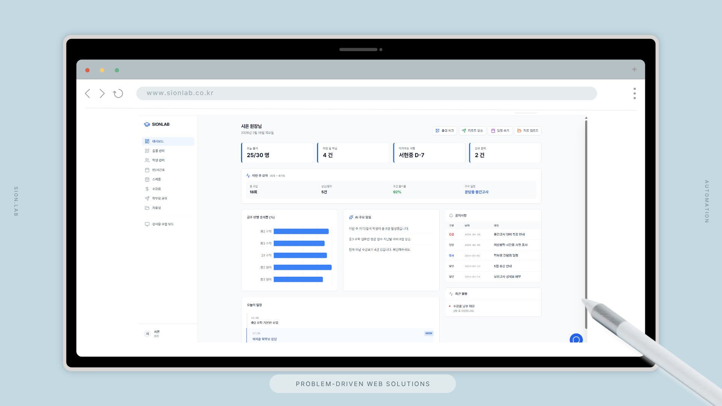This screenshot has height=406, width=722.
Task: Open the 반/시간표 sidebar menu item
Action: point(158,170)
